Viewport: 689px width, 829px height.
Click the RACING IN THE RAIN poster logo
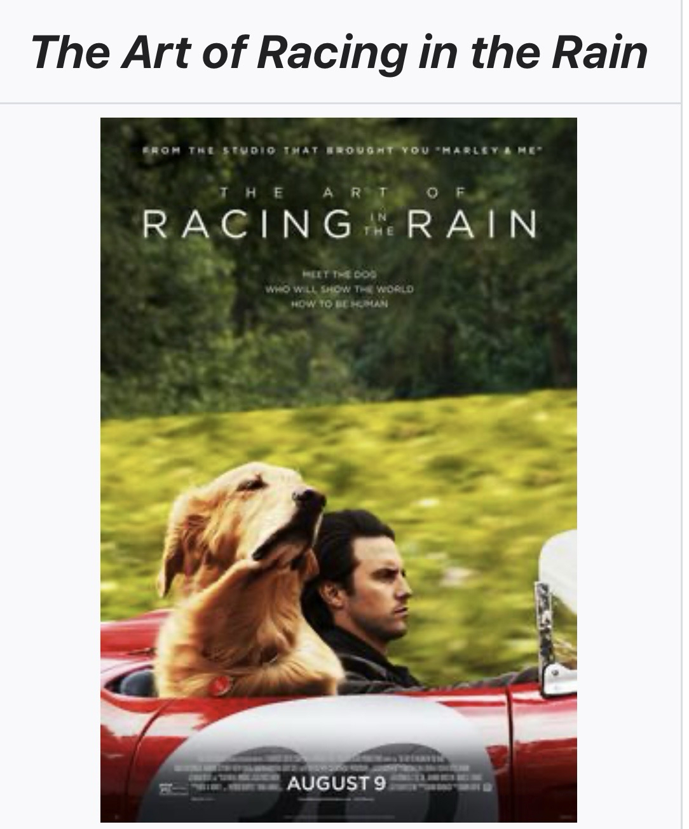click(339, 225)
